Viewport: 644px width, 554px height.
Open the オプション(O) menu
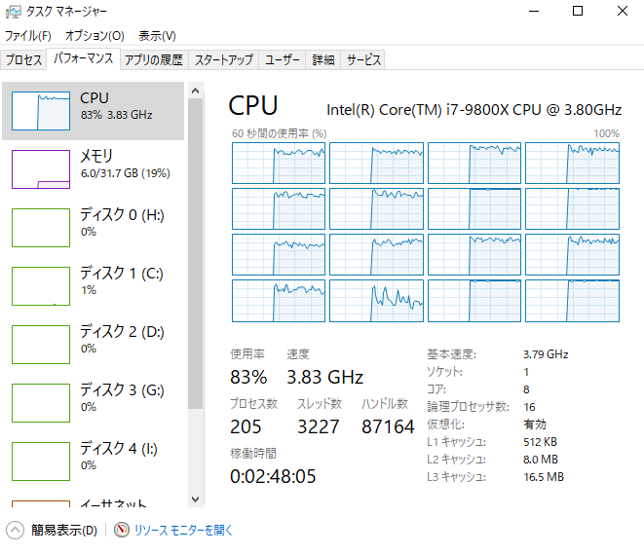(95, 35)
